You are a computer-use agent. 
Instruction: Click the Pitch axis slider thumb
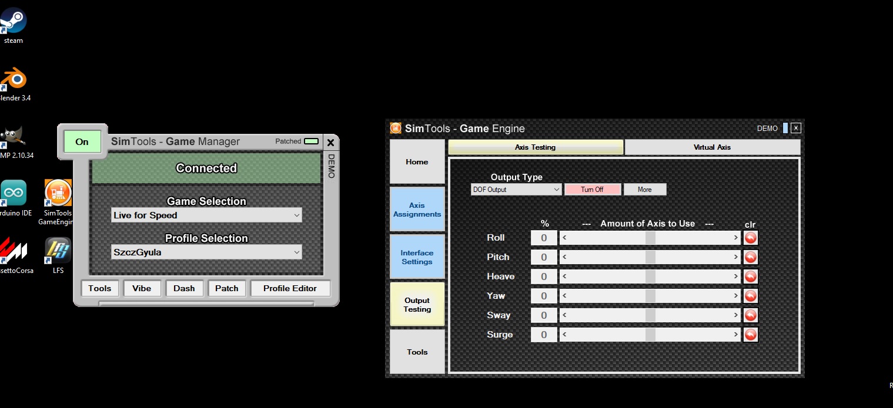(x=650, y=257)
